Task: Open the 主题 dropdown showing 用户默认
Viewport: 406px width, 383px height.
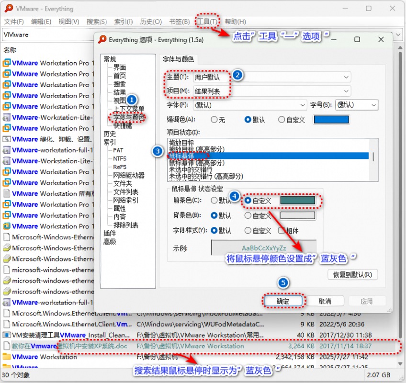Action: click(x=272, y=77)
